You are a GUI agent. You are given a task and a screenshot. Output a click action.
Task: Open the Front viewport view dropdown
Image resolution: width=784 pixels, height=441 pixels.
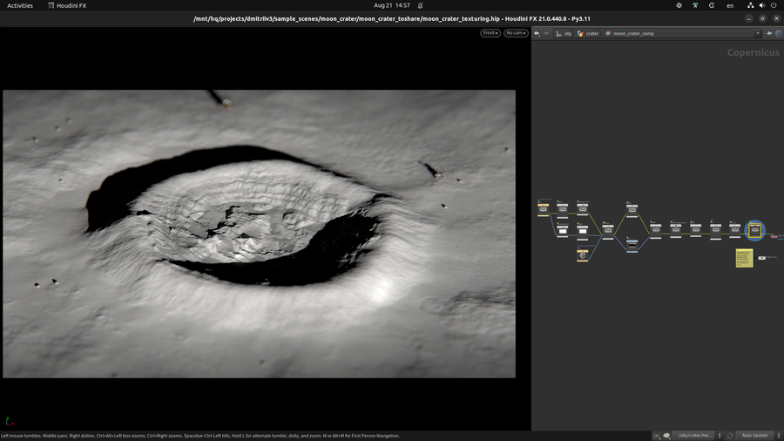490,33
